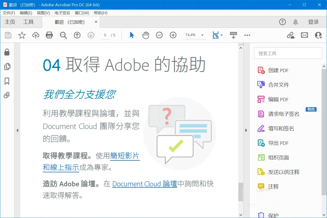Collapse the right tools pane arrow
327x218 pixels.
click(x=246, y=130)
